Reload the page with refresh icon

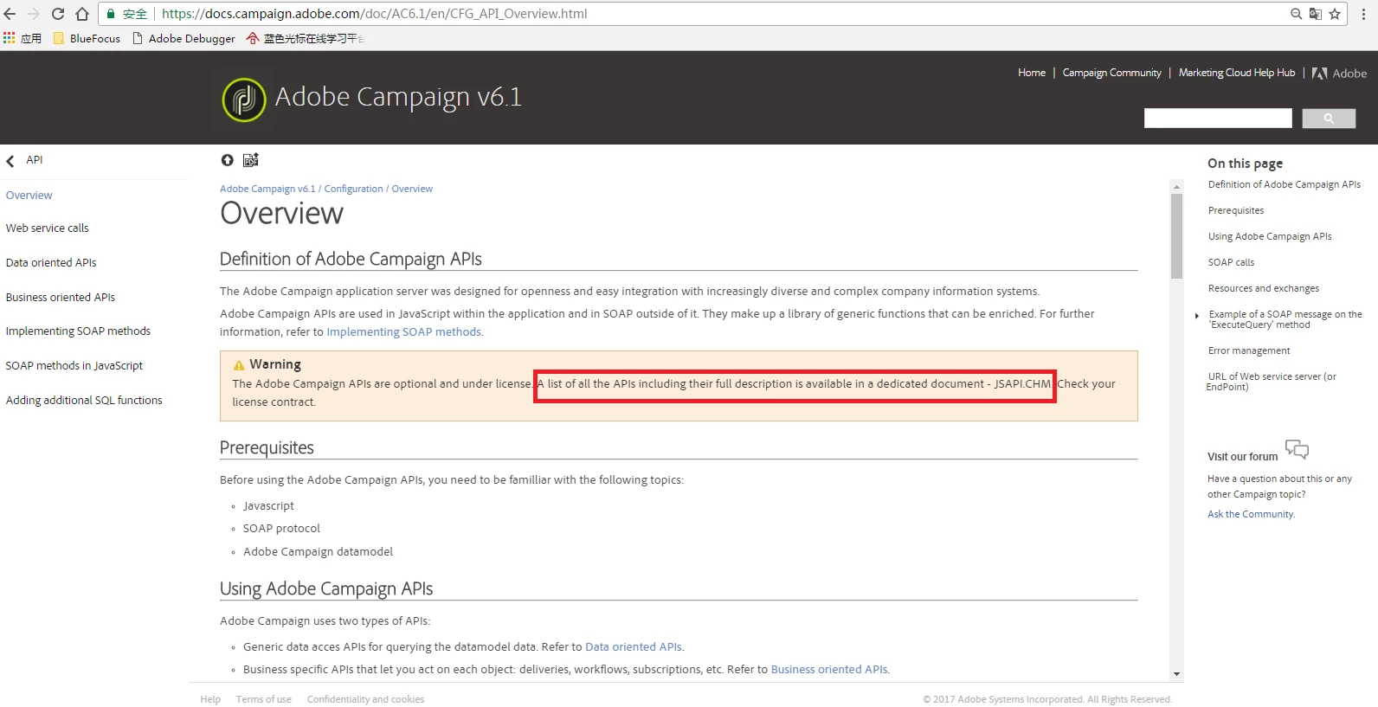[x=58, y=14]
